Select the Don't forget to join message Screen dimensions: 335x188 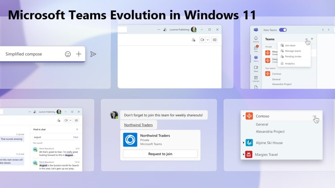pyautogui.click(x=164, y=115)
